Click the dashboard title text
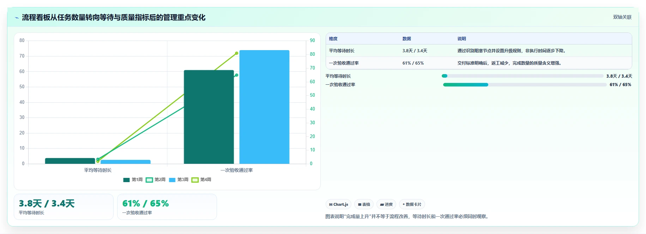646x234 pixels. click(x=114, y=18)
